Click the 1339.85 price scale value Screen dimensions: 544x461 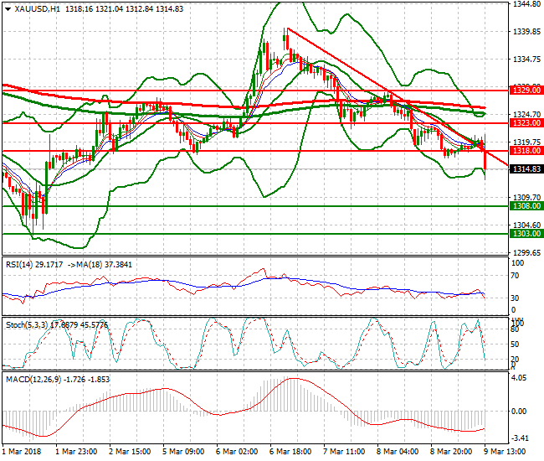pos(526,32)
